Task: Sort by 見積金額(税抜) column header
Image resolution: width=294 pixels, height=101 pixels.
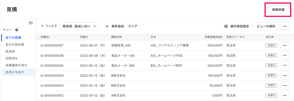Action: pyautogui.click(x=213, y=37)
